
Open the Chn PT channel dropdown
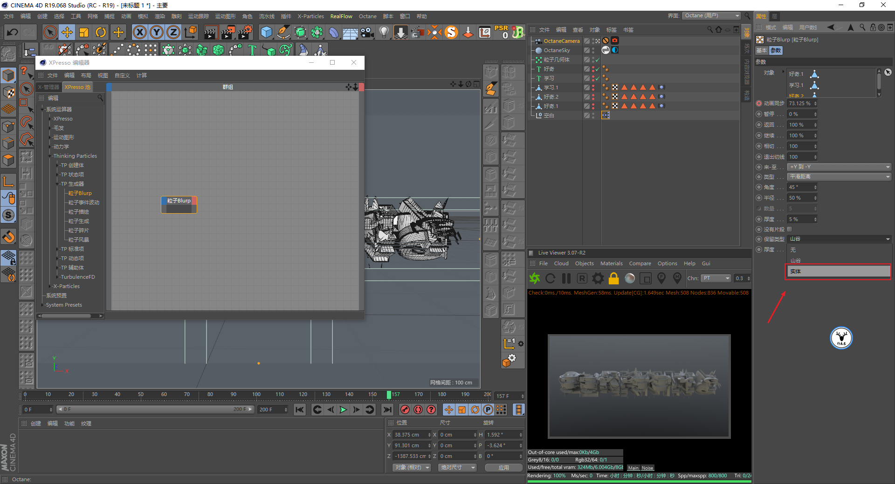(716, 278)
